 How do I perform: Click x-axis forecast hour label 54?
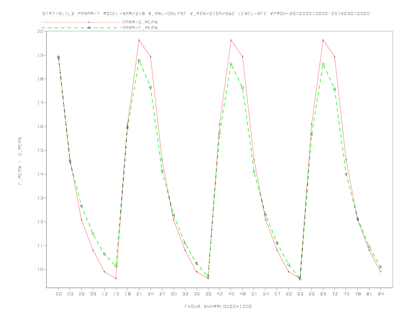click(x=266, y=294)
